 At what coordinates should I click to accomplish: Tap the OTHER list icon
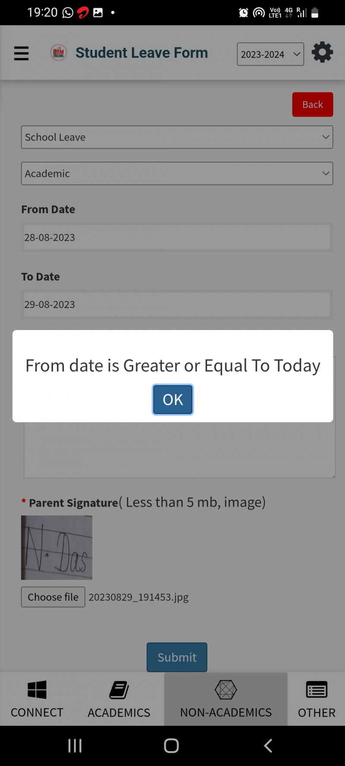pyautogui.click(x=317, y=690)
